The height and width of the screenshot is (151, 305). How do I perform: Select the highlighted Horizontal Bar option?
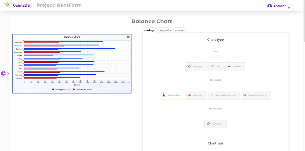tap(172, 95)
